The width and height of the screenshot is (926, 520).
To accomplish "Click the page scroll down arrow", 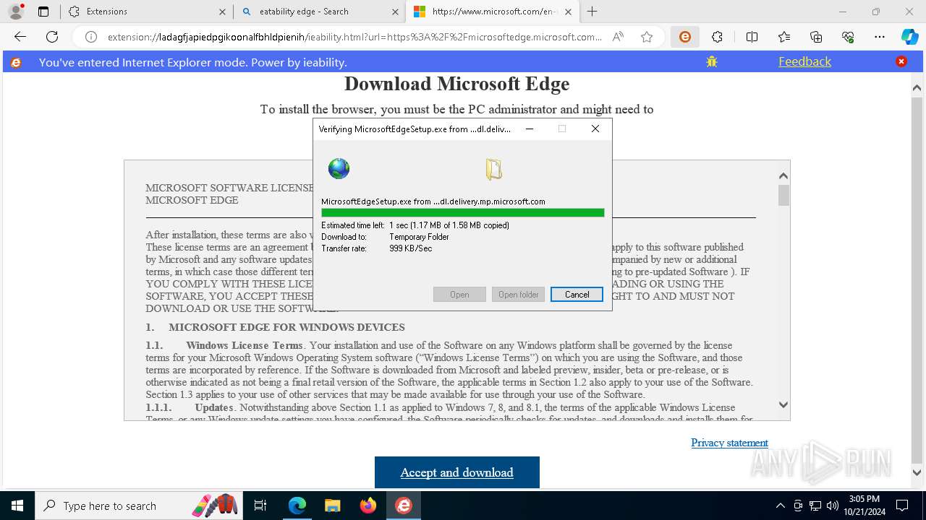I will (917, 473).
